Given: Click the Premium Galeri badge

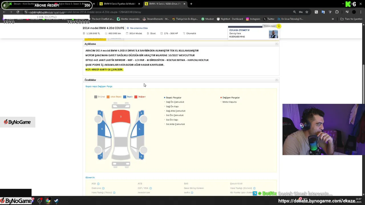Looking at the screenshot, I should point(270,26).
